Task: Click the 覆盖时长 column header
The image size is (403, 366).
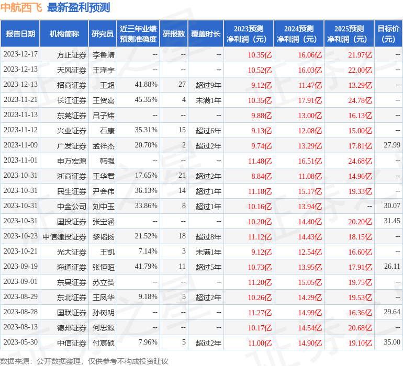Action: [x=206, y=33]
